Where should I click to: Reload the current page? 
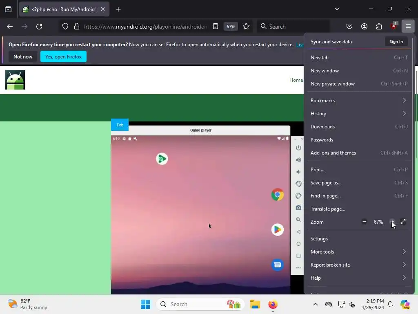(x=39, y=27)
